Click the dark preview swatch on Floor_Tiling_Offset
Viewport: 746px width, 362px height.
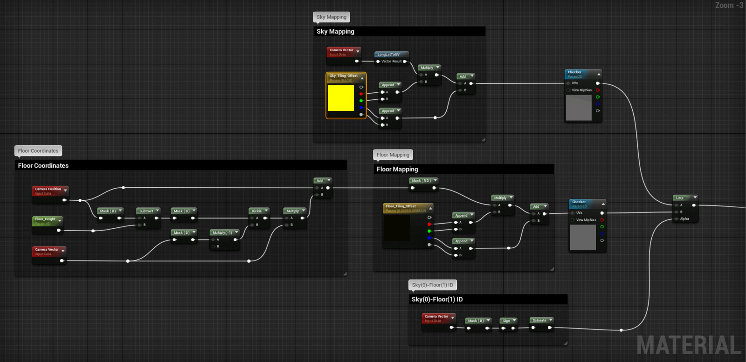397,228
